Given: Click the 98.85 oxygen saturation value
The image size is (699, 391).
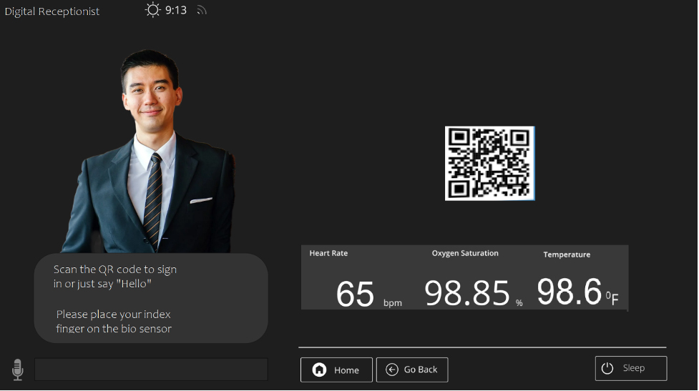Looking at the screenshot, I should [x=467, y=293].
